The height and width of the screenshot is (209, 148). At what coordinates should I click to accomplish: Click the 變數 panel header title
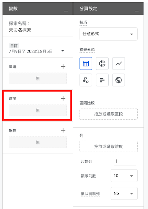point(13,8)
